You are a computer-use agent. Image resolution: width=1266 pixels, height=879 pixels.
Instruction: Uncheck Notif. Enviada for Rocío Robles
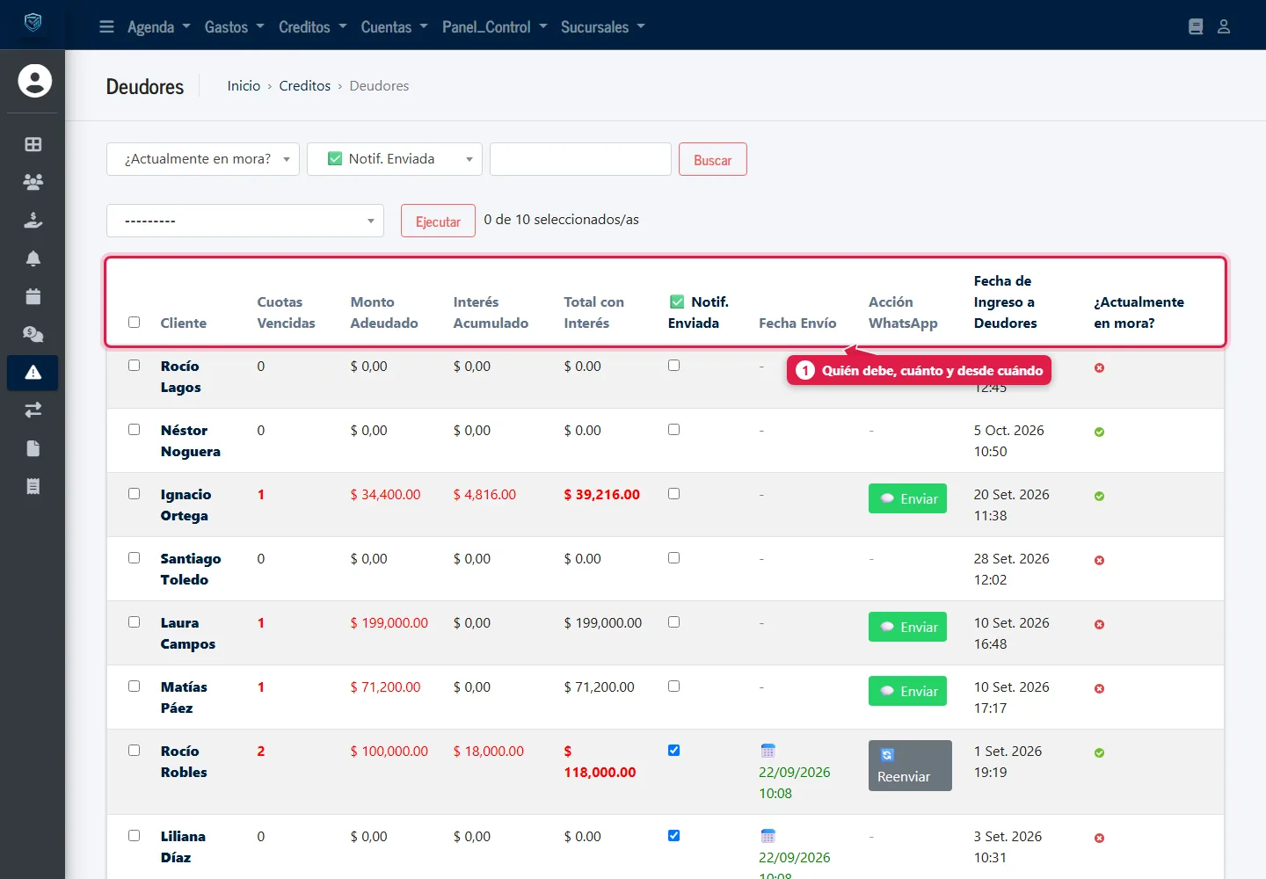click(x=674, y=751)
